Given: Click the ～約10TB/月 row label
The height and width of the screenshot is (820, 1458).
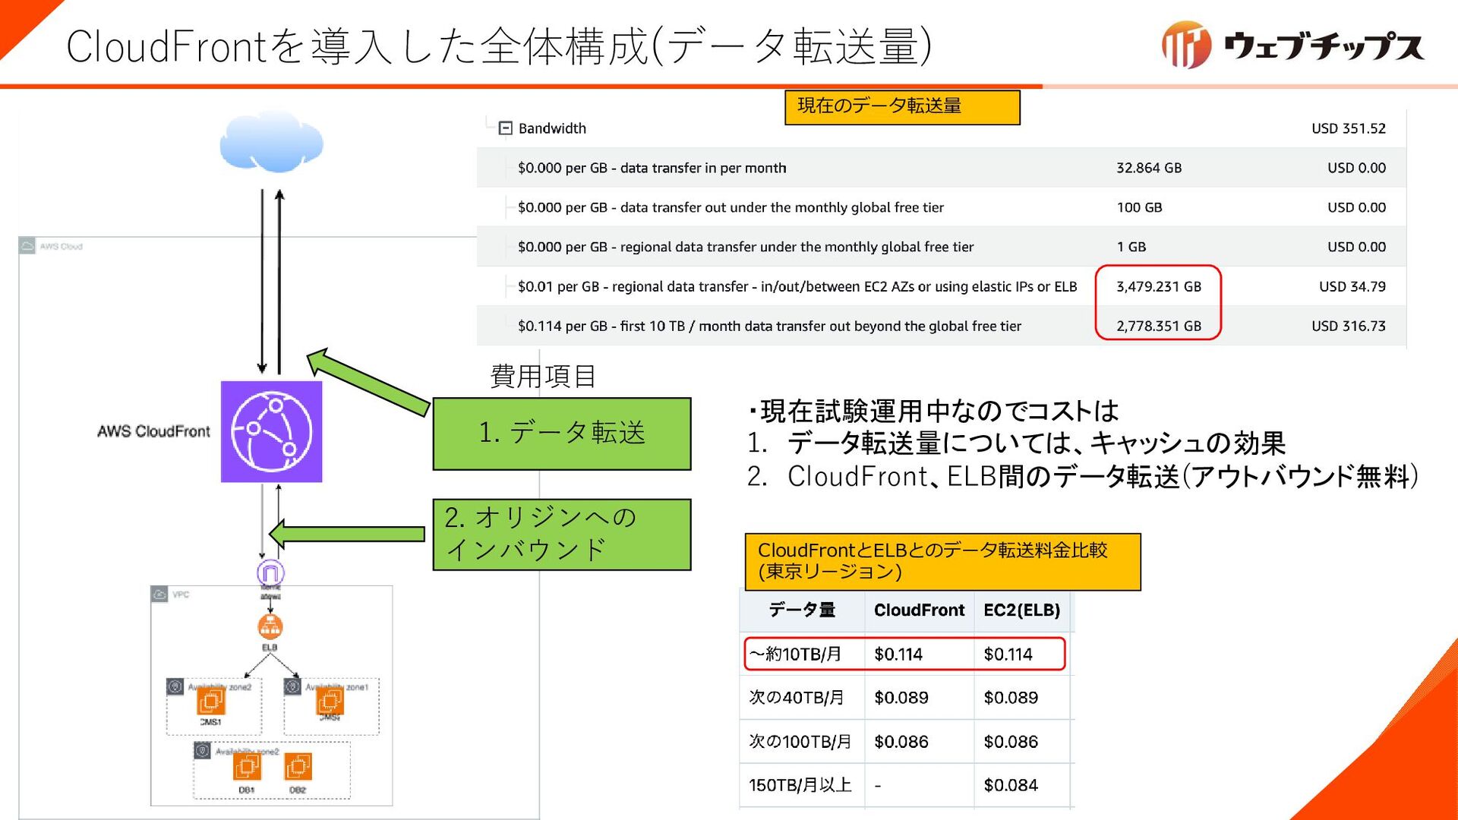Looking at the screenshot, I should 796,654.
